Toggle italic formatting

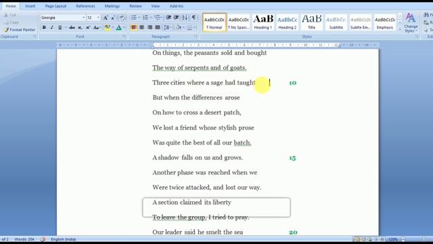coord(51,27)
